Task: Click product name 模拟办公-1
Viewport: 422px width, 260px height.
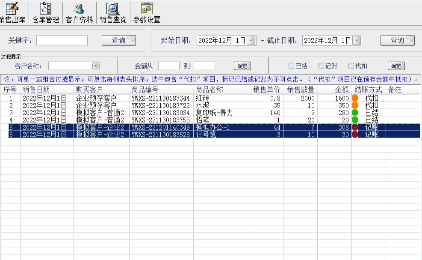Action: [212, 127]
